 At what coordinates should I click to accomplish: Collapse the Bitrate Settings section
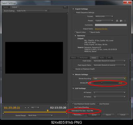pos(73,75)
